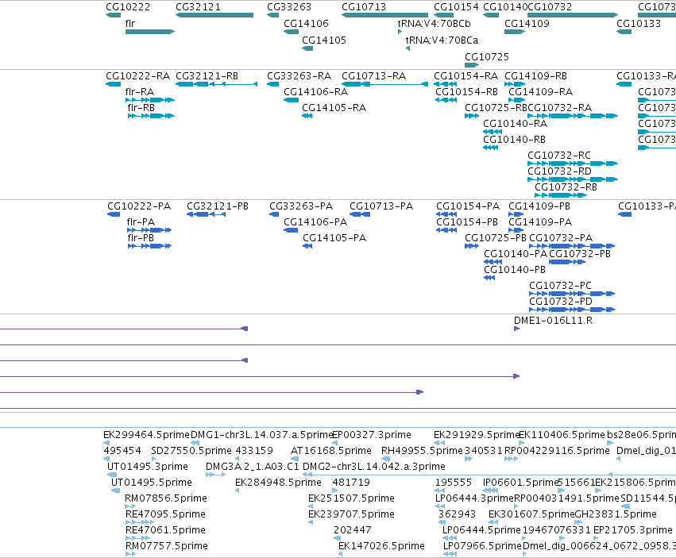Image resolution: width=676 pixels, height=558 pixels.
Task: Click the RM07757.5prime EST label
Action: click(166, 546)
